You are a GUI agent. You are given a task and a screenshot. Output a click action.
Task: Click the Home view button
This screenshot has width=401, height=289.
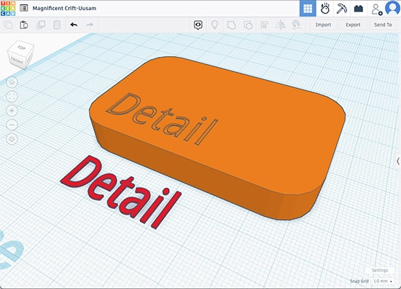coord(12,82)
